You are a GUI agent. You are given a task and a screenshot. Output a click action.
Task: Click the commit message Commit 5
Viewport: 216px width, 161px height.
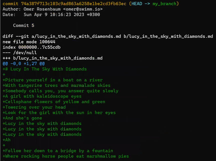click(x=24, y=25)
